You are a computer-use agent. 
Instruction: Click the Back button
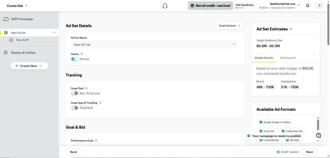coord(74,152)
